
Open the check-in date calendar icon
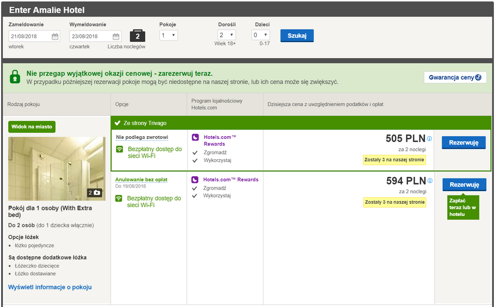(55, 36)
